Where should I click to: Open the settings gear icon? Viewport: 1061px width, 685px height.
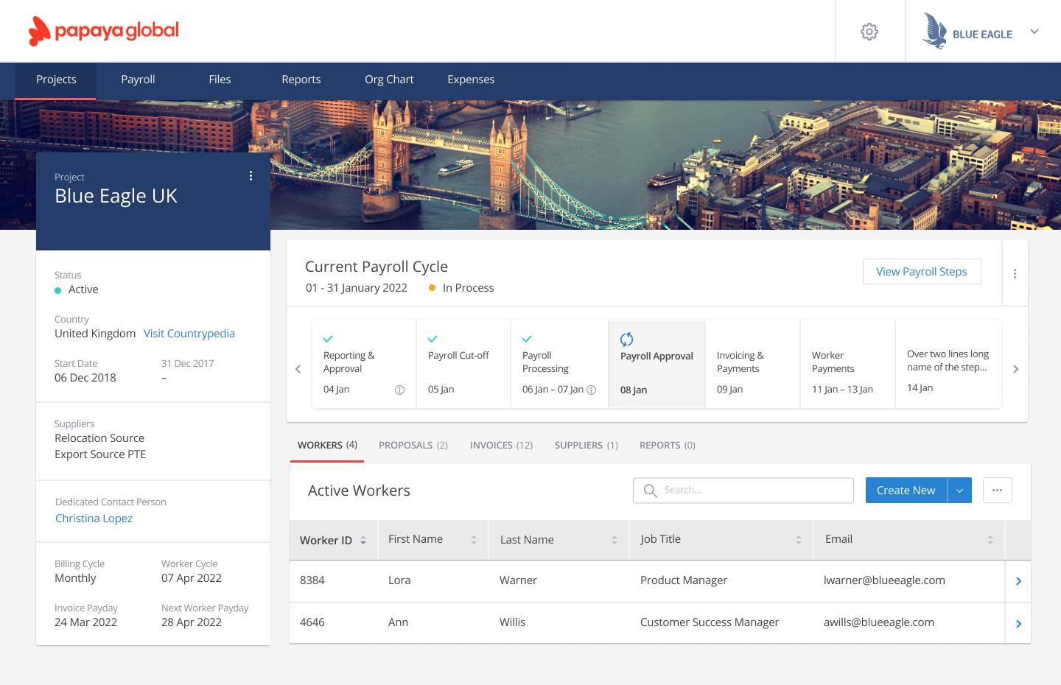(x=869, y=32)
